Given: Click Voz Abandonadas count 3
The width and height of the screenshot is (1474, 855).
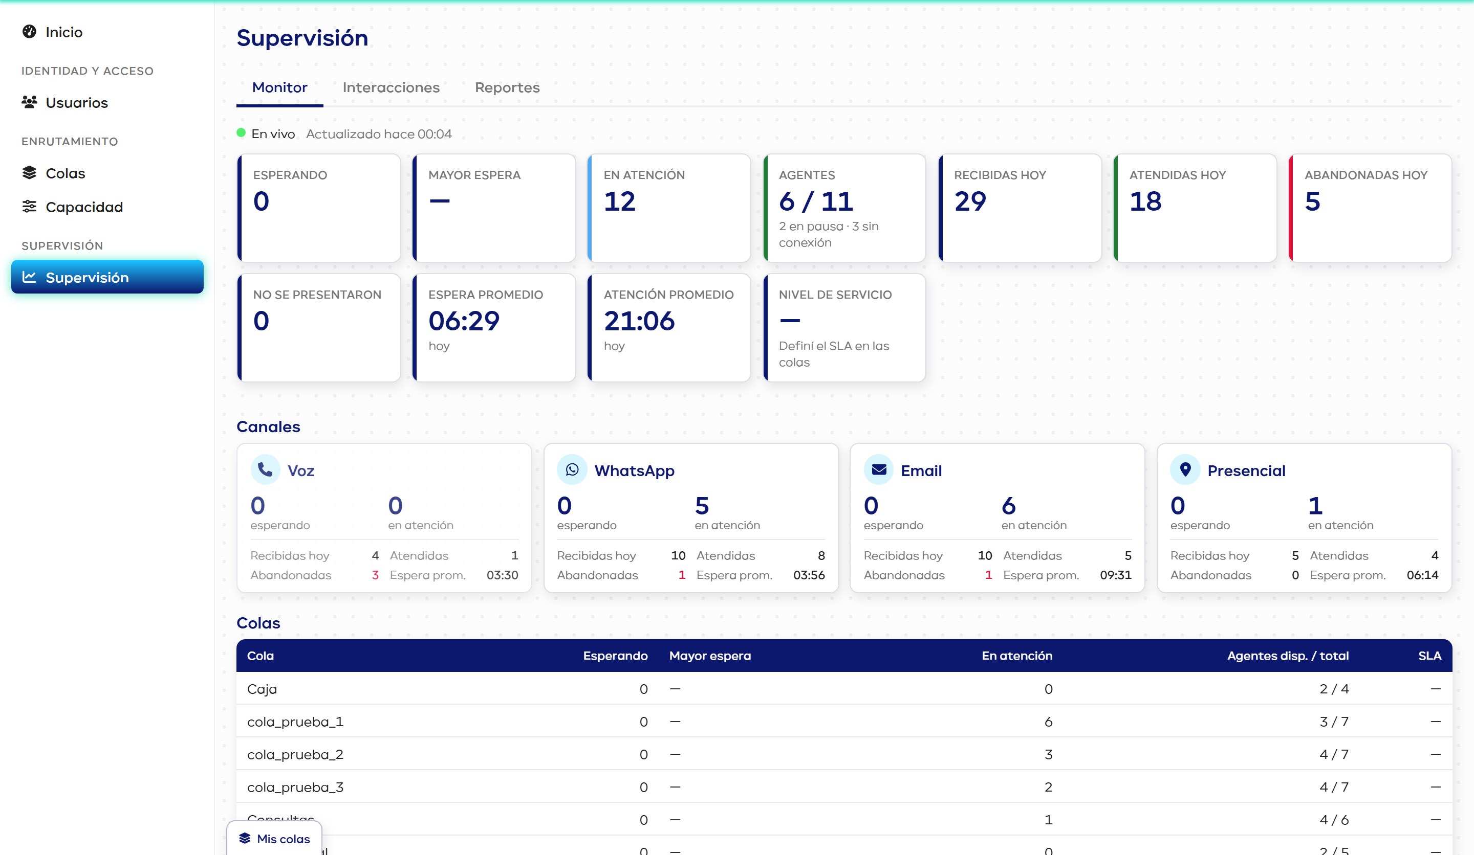Looking at the screenshot, I should 375,575.
